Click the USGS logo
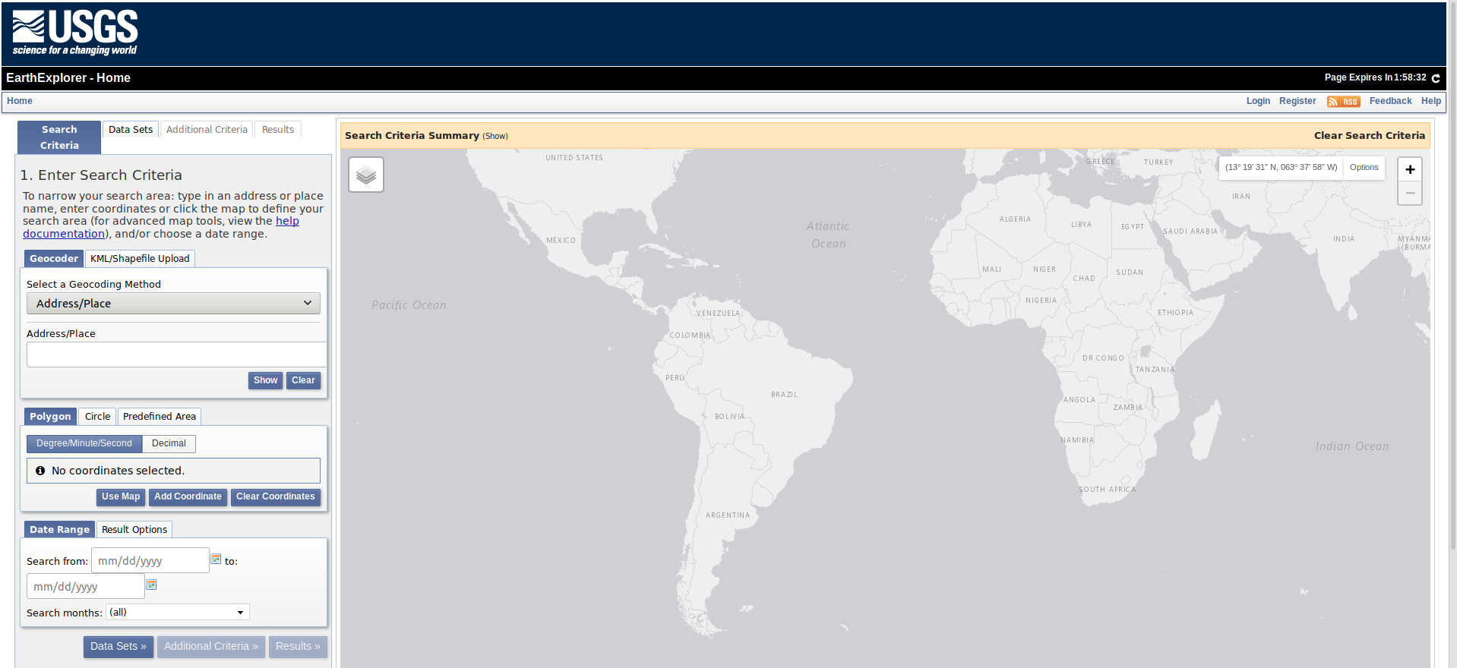Screen dimensions: 1457x668 pos(74,33)
